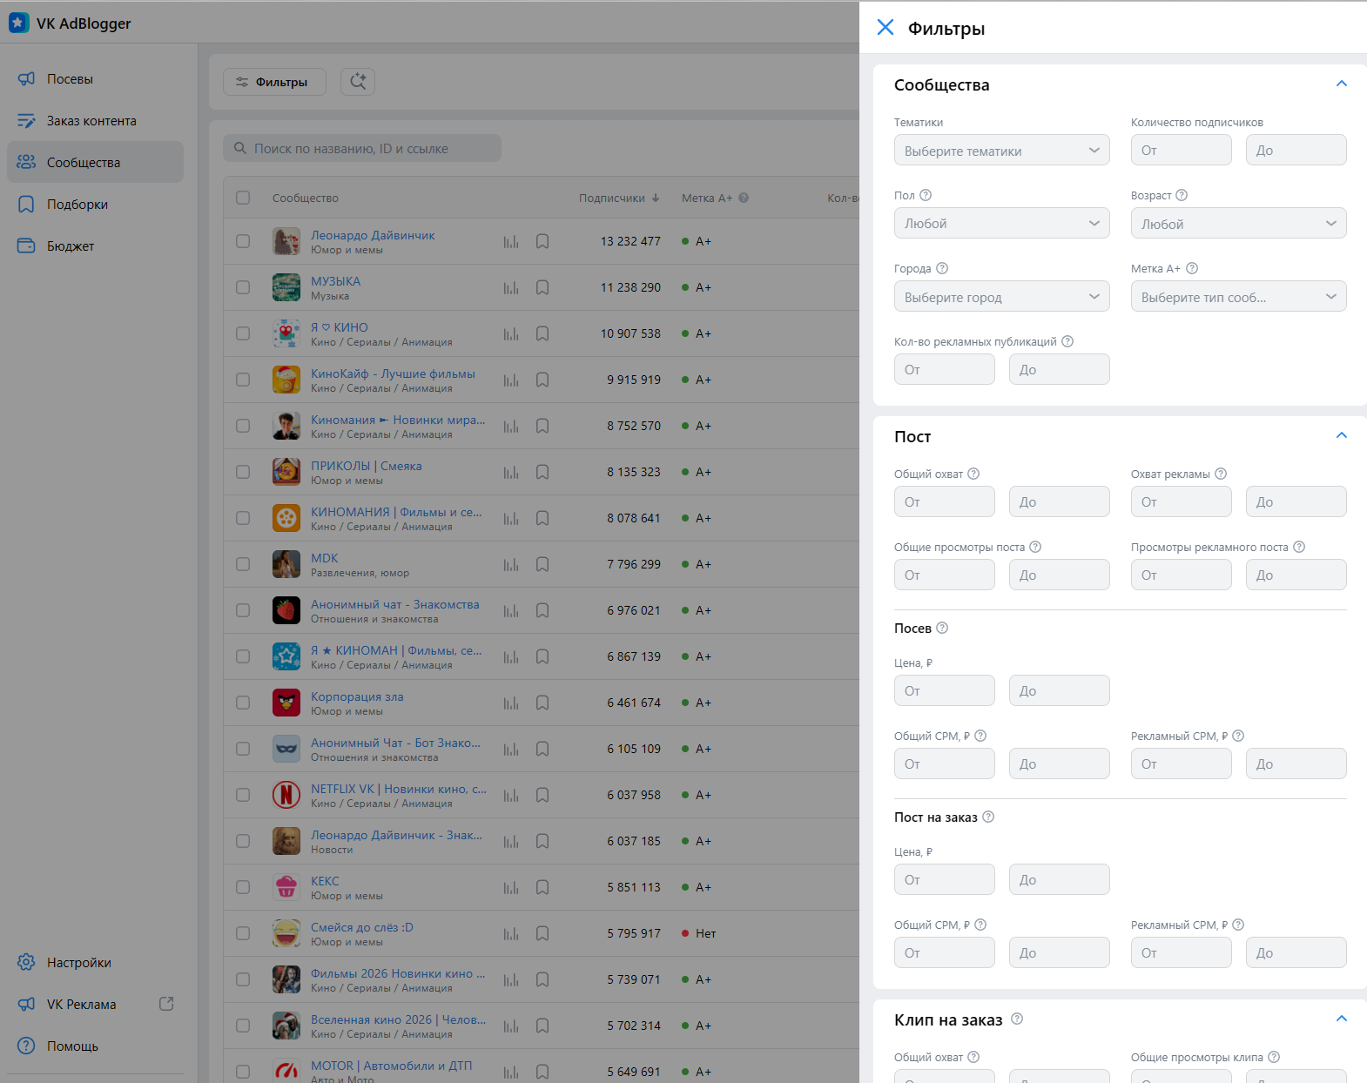Viewport: 1367px width, 1083px height.
Task: Select all communities with header checkbox
Action: coord(243,198)
